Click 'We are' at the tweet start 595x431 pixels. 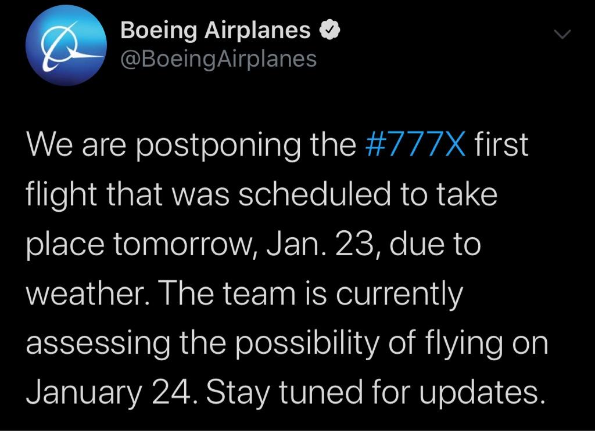point(76,144)
